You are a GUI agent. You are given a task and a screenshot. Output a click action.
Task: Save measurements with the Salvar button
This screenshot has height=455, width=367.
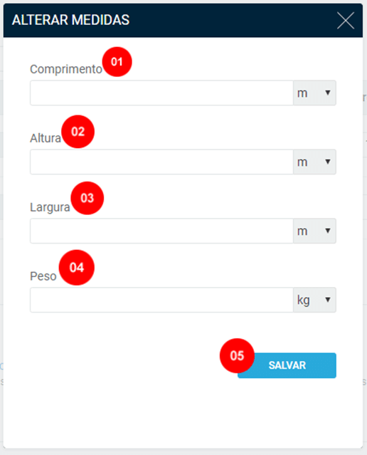click(x=287, y=365)
